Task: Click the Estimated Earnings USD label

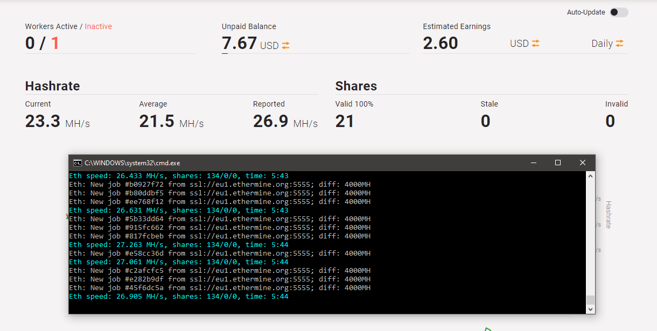Action: click(519, 44)
